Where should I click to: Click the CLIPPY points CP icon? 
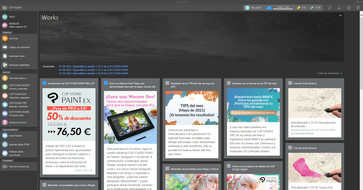[312, 8]
